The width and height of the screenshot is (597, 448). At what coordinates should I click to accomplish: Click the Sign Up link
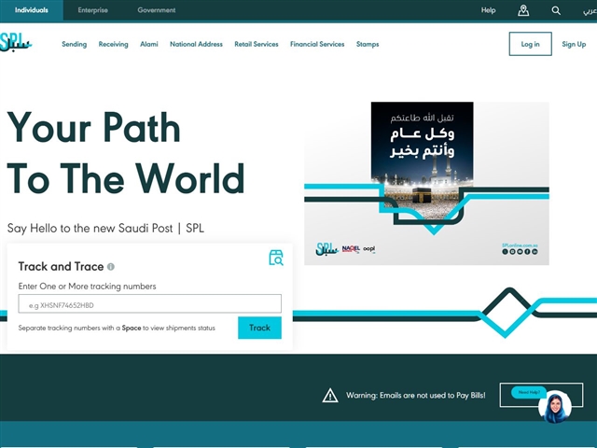click(x=574, y=44)
